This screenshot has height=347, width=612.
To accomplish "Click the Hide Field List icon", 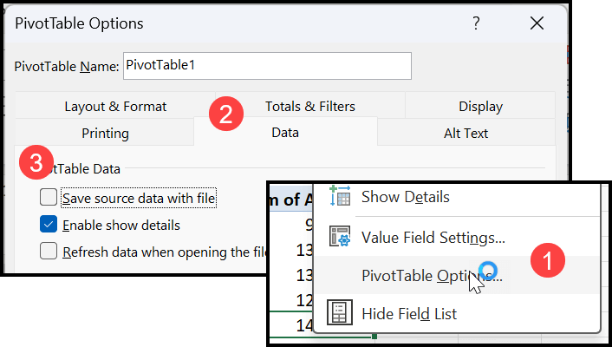I will click(x=340, y=312).
